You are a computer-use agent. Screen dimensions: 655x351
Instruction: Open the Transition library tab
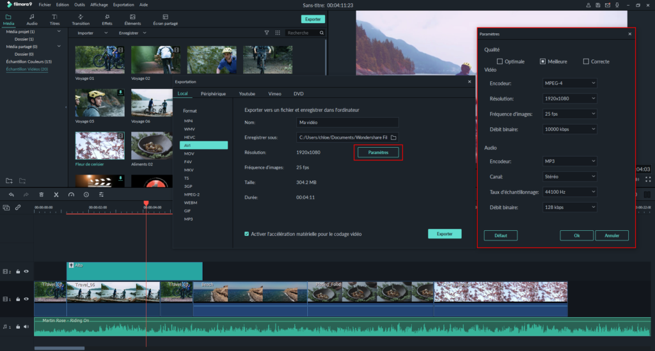[x=81, y=20]
